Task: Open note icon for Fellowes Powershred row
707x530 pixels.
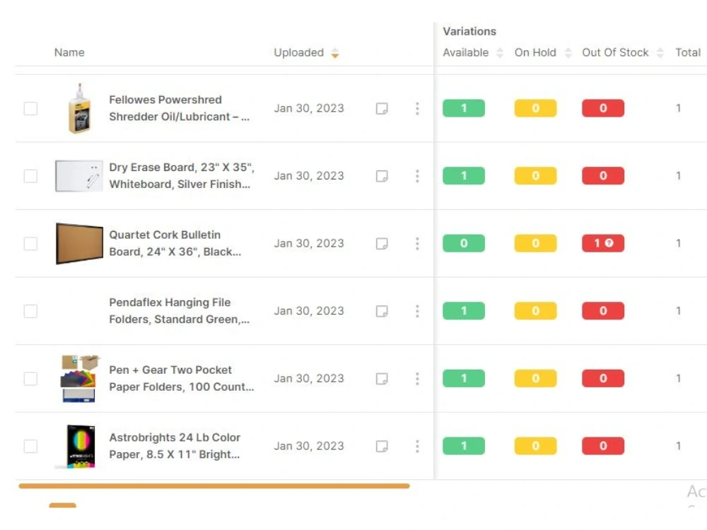Action: tap(382, 109)
